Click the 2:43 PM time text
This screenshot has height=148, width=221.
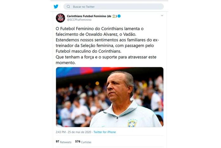pyautogui.click(x=61, y=132)
